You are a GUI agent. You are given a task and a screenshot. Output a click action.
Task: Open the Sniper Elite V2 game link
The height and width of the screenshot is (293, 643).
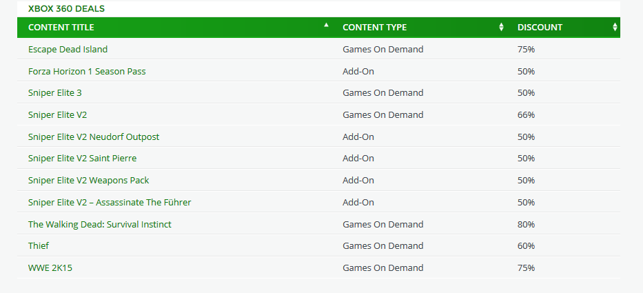(x=57, y=114)
